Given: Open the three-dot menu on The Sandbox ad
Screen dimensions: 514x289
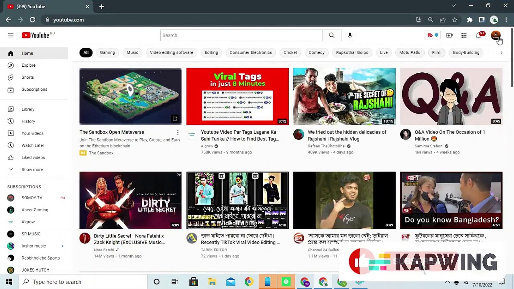Looking at the screenshot, I should 178,132.
